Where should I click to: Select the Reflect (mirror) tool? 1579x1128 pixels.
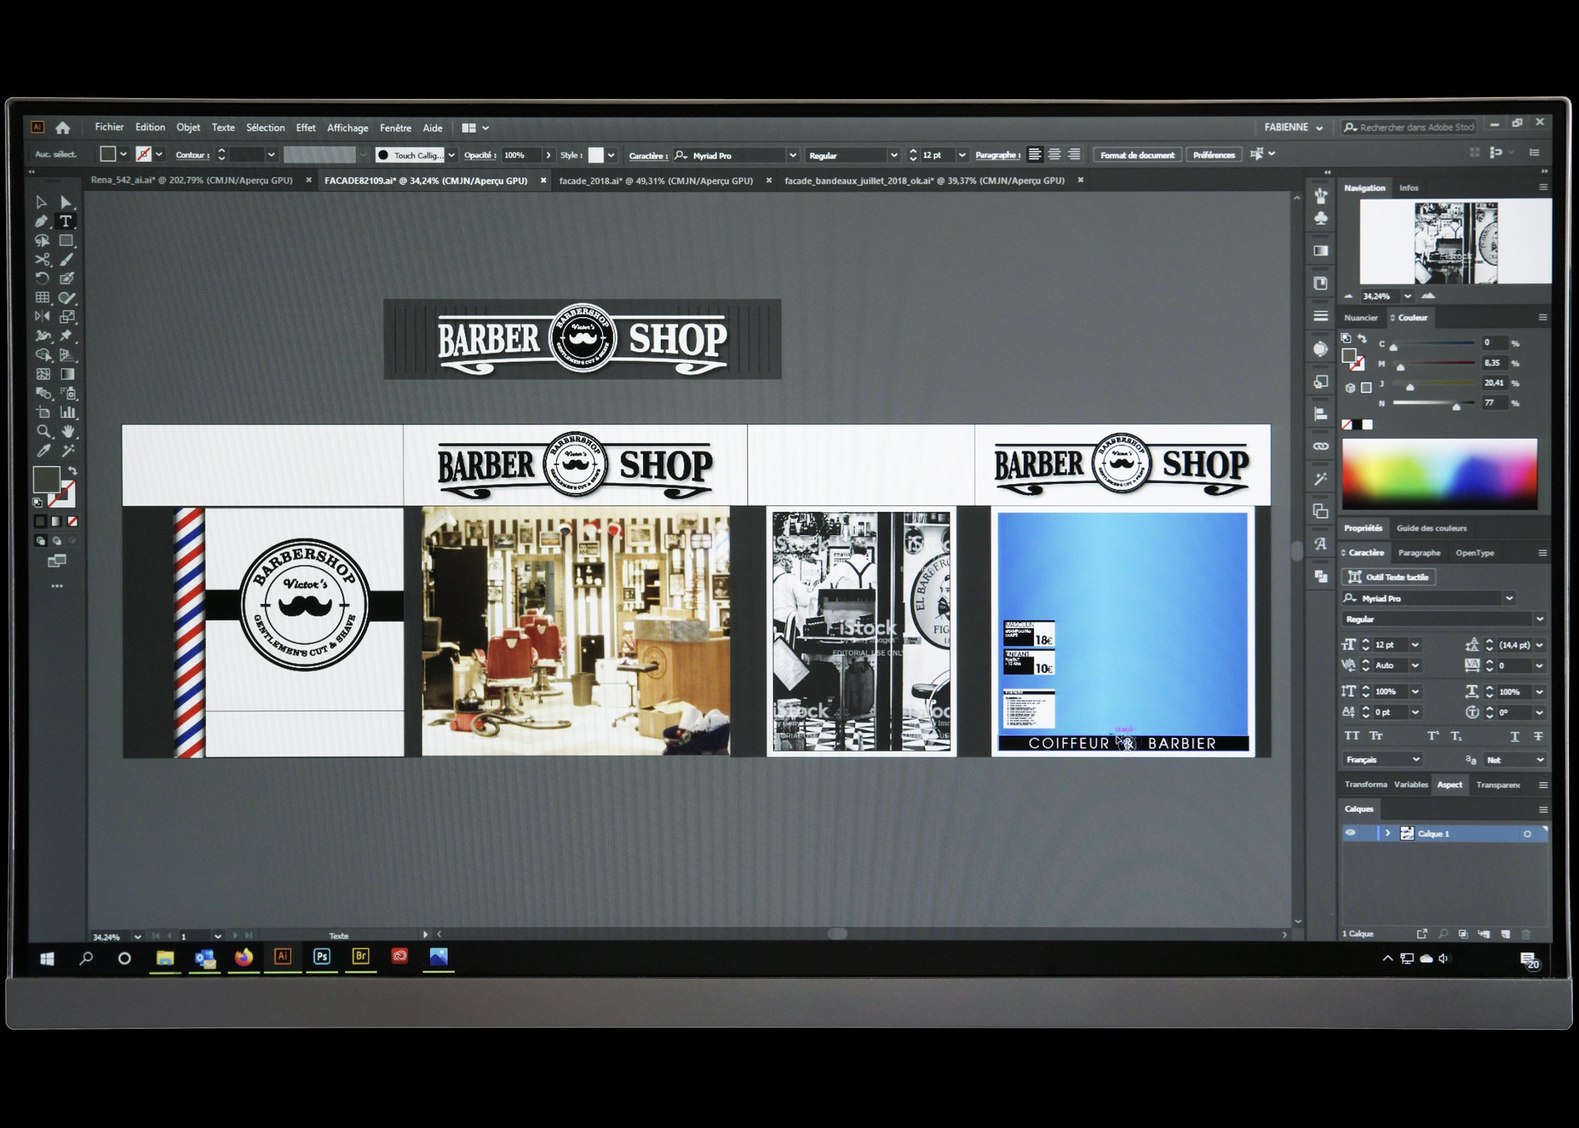[x=42, y=317]
